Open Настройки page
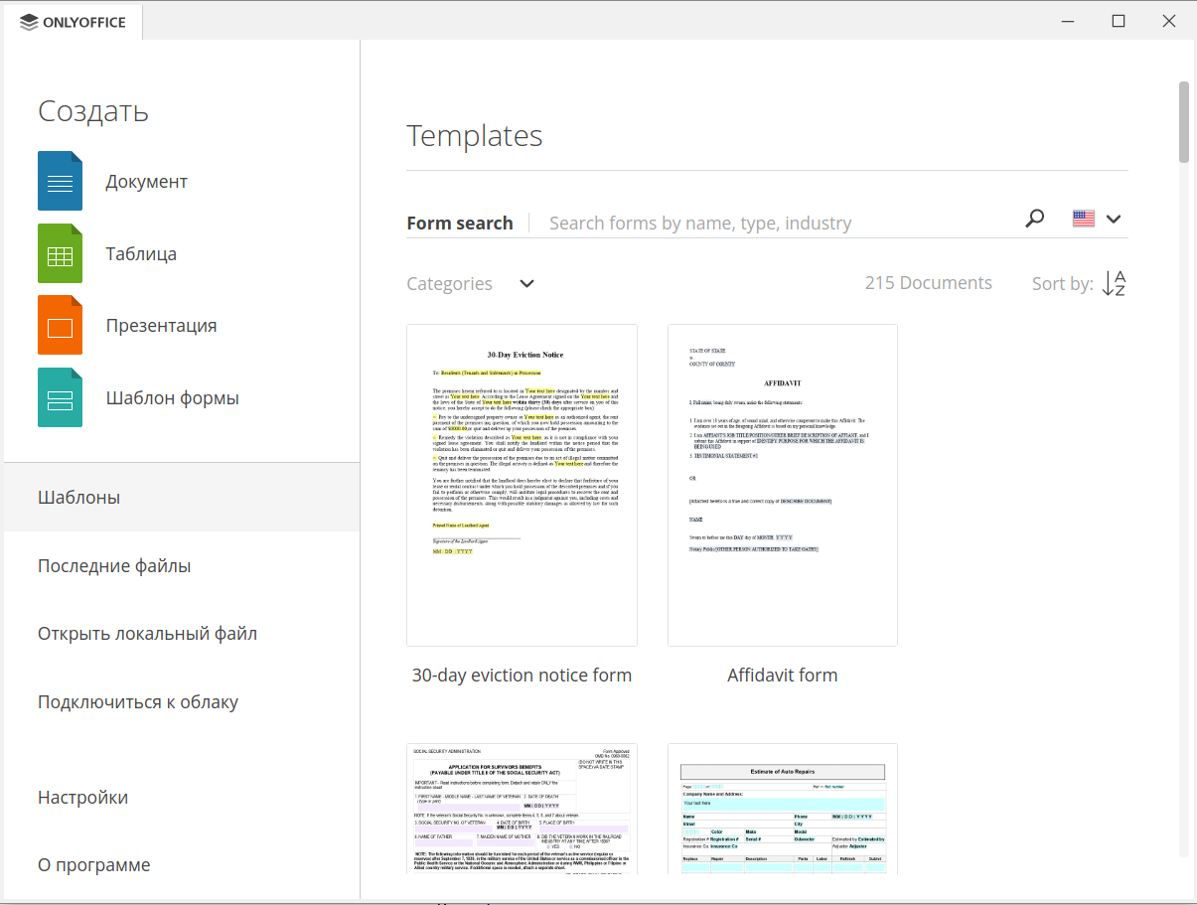 (x=82, y=798)
